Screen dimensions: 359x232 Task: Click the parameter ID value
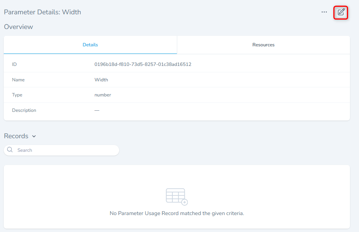[143, 64]
